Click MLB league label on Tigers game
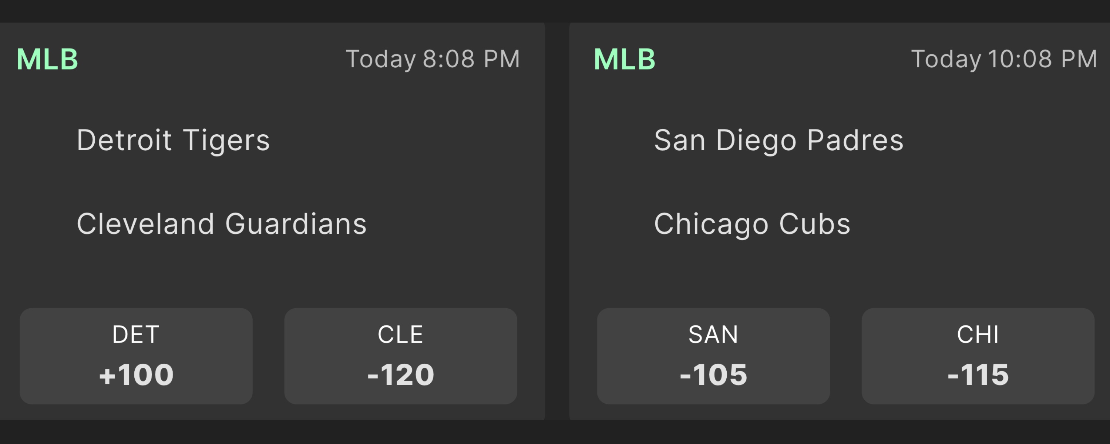This screenshot has width=1110, height=444. point(47,59)
